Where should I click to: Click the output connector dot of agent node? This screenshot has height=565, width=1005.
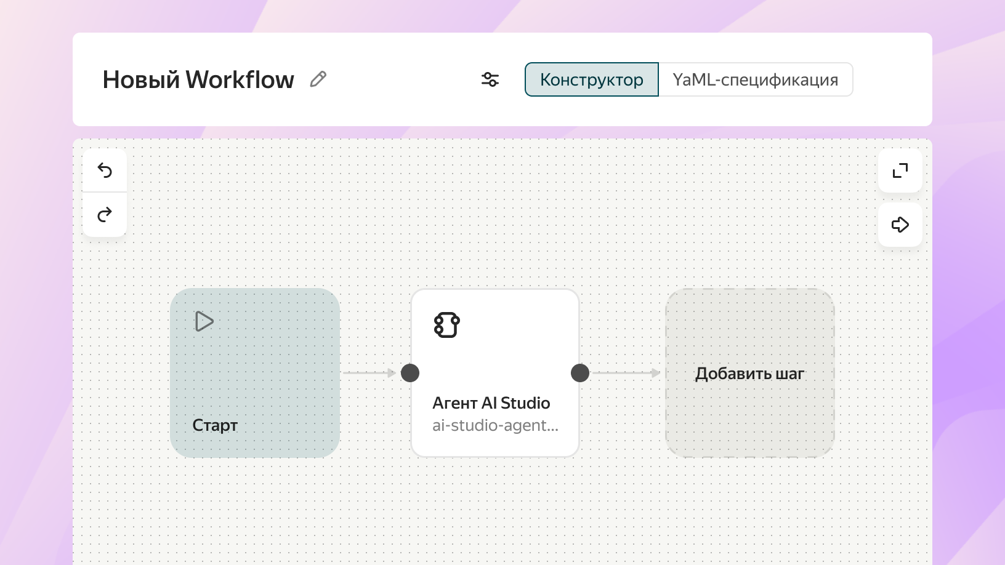580,373
